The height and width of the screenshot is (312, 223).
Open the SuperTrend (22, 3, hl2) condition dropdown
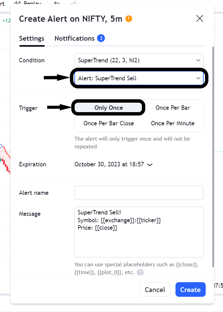139,60
